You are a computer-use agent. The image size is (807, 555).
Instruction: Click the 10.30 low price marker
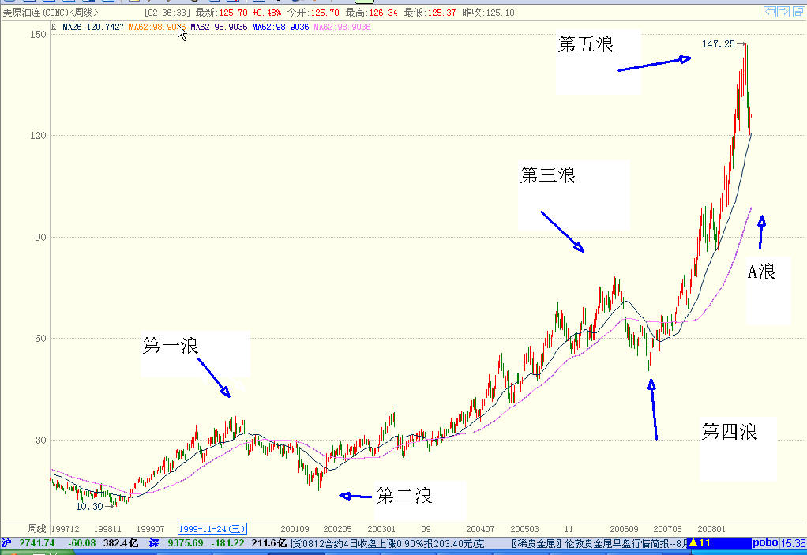(x=89, y=507)
